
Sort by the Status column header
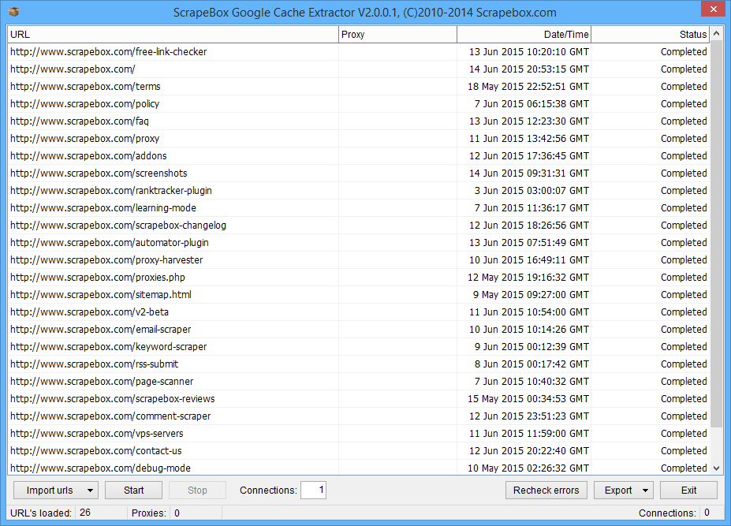[x=650, y=35]
